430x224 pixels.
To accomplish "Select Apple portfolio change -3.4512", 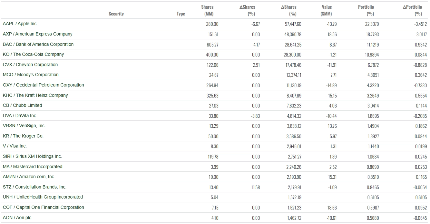I will (420, 24).
